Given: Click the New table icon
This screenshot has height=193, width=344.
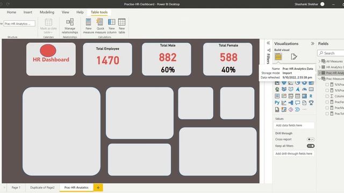Looking at the screenshot, I should [x=121, y=23].
